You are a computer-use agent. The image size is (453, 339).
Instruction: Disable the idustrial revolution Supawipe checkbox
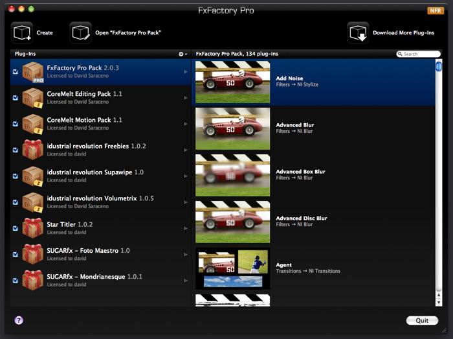16,176
